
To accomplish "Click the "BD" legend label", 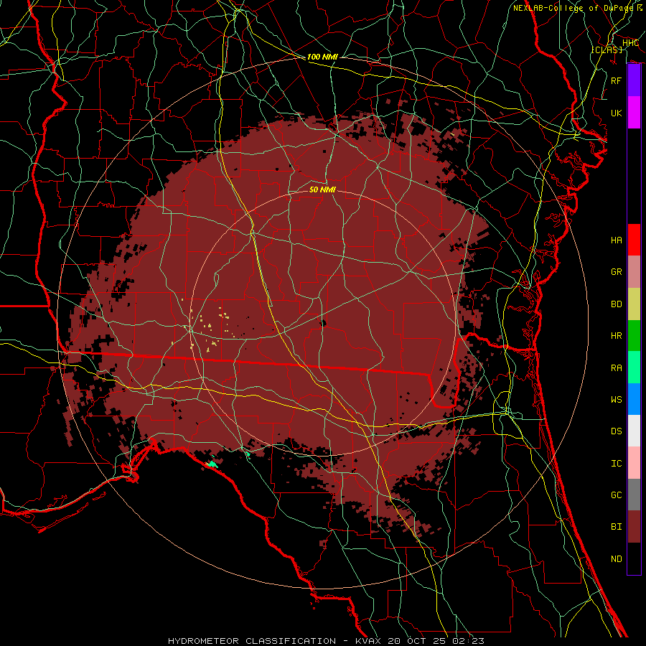I will pos(617,304).
